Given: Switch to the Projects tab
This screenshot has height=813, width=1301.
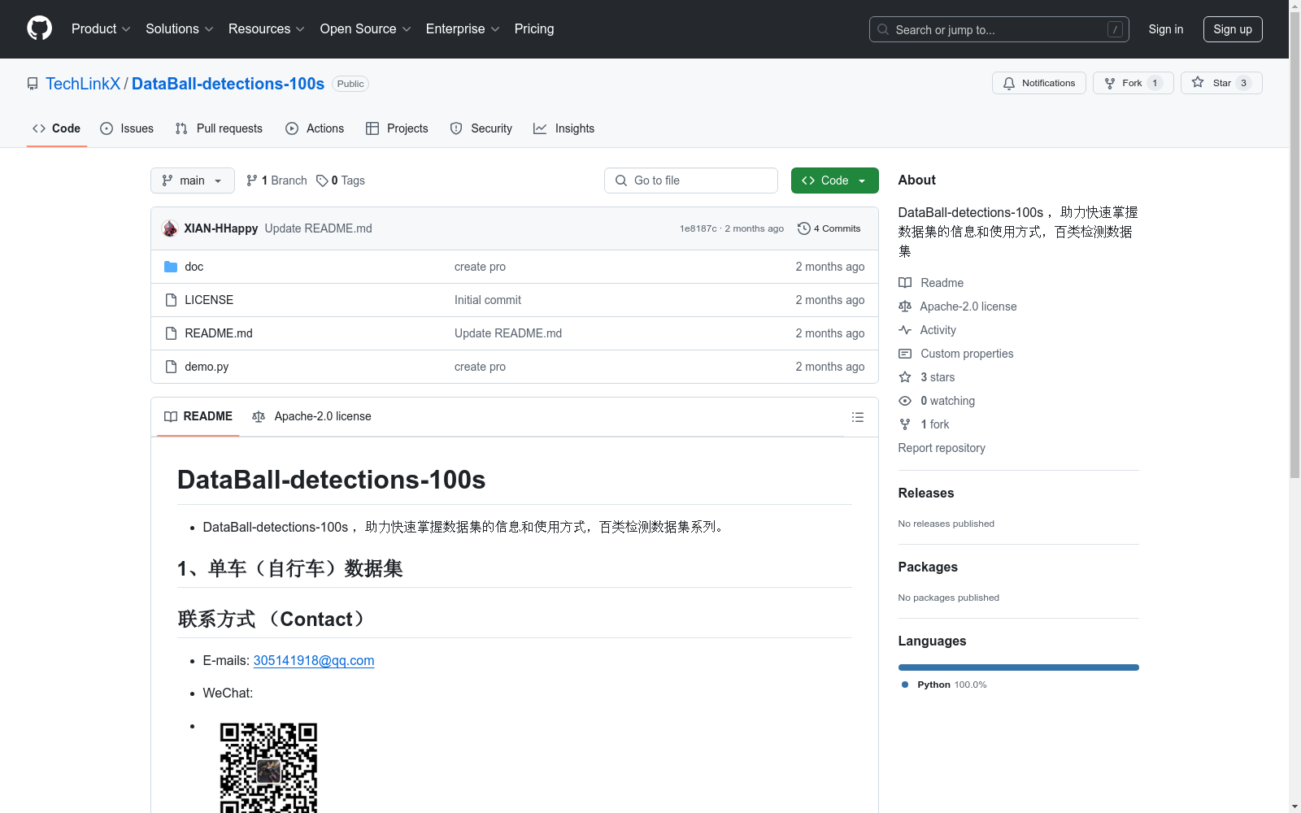Looking at the screenshot, I should click(x=397, y=128).
